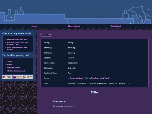Click the 'Don't Feed the AI' badge
152x114 pixels.
[28, 77]
